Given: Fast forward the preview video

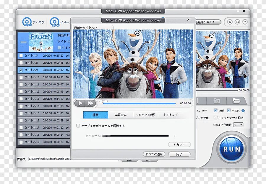Looking at the screenshot, I should (x=91, y=103).
